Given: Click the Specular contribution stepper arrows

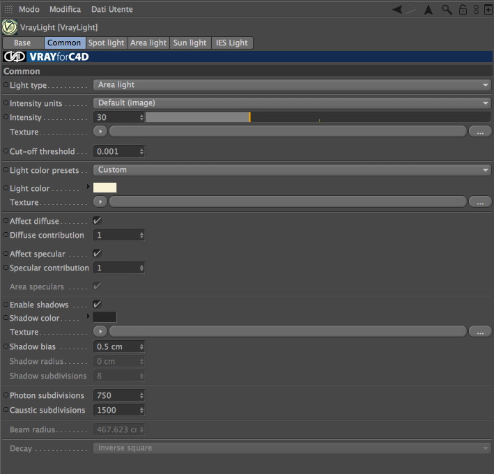Looking at the screenshot, I should coord(141,268).
